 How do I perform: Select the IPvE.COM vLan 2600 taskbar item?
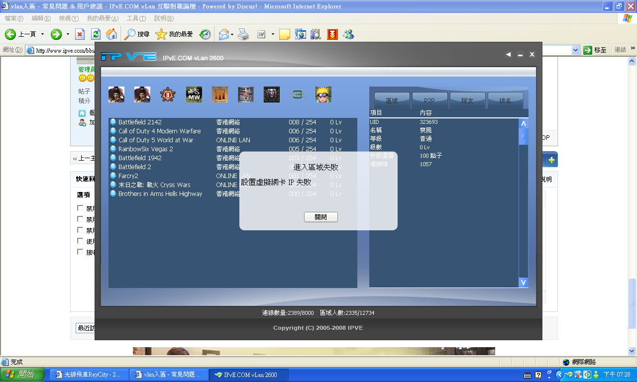(x=249, y=375)
